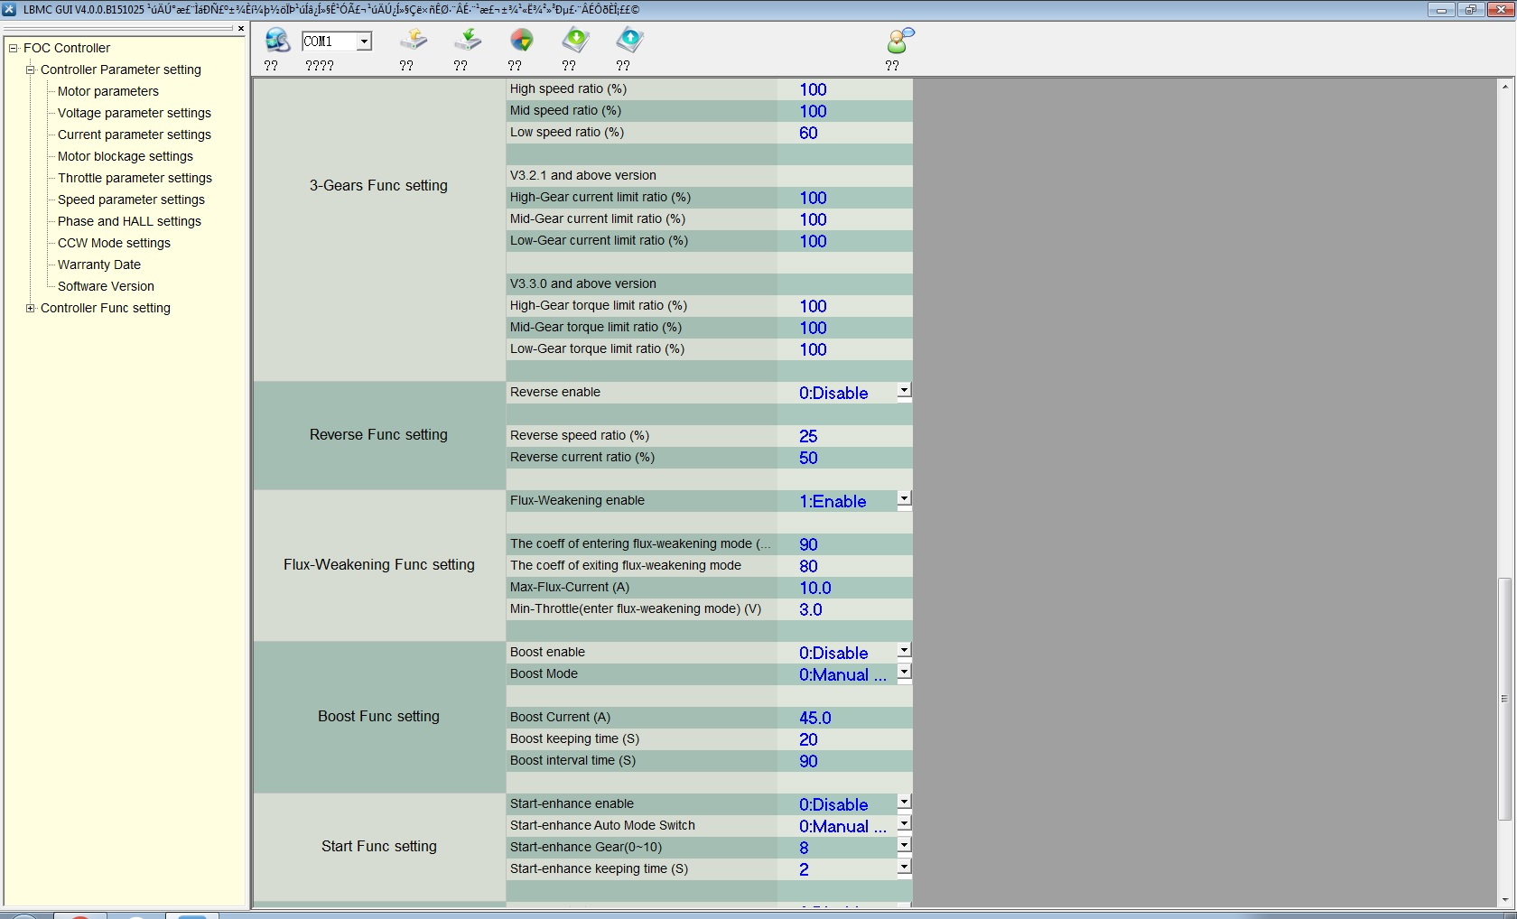
Task: Open the Flux-Weakening enable dropdown
Action: coord(904,499)
